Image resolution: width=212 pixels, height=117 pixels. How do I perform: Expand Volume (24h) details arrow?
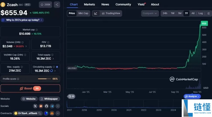click(x=26, y=46)
